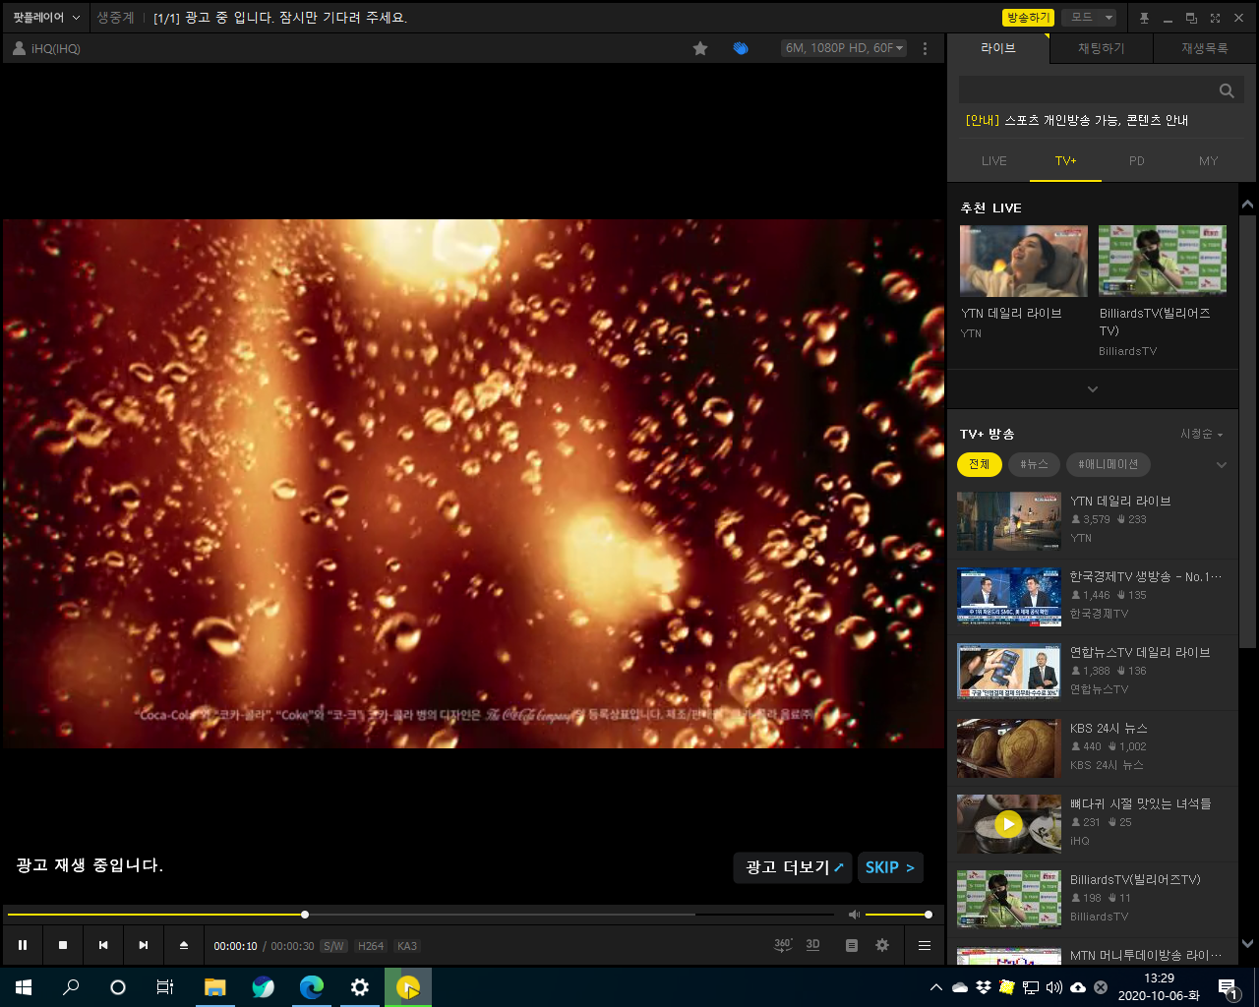This screenshot has height=1007, width=1259.
Task: Open the 6M, 1080P HD, 60F quality dropdown
Action: tap(844, 48)
